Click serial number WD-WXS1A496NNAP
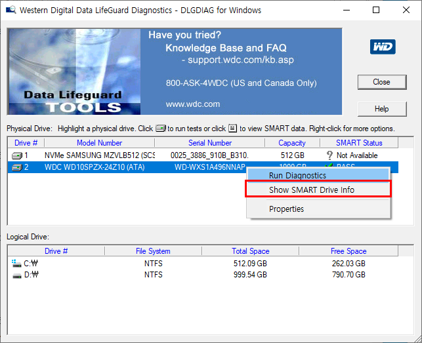Screen dimensions: 422x343 coord(209,167)
